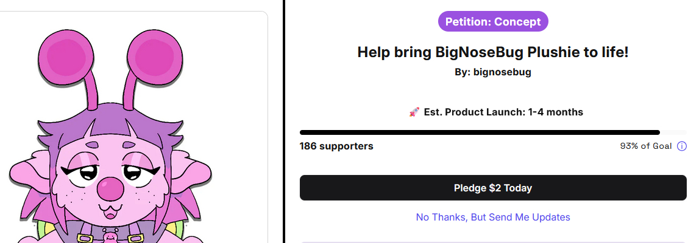Click the rocket emoji before Est. Product Launch
The image size is (688, 243).
coord(414,112)
